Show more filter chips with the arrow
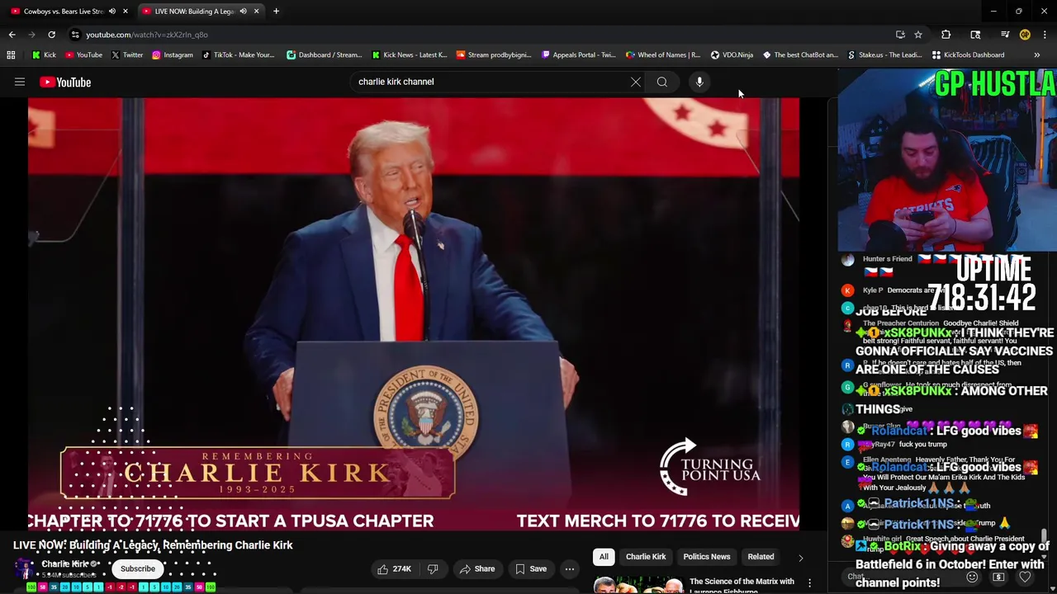 pos(800,558)
